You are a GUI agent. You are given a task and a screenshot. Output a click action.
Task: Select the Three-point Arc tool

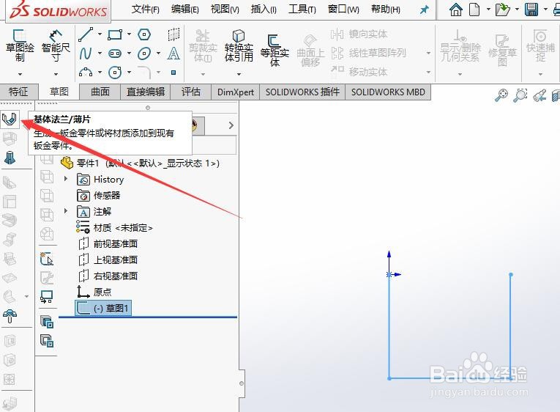pos(86,73)
